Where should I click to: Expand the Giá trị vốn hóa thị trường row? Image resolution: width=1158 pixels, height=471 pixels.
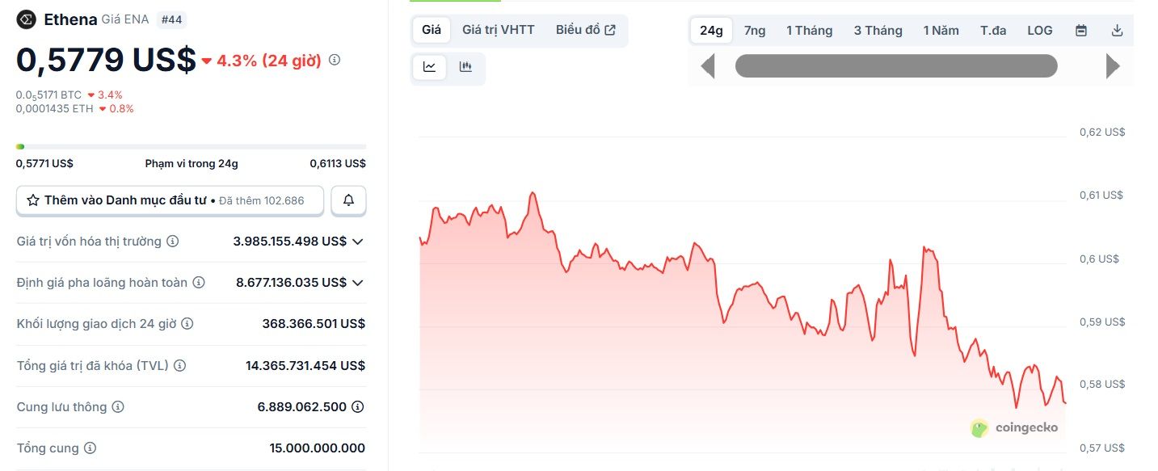(x=358, y=241)
